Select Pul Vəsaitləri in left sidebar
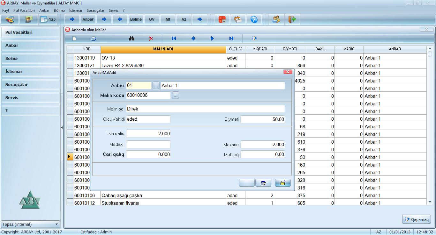436x235 pixels. [x=30, y=32]
